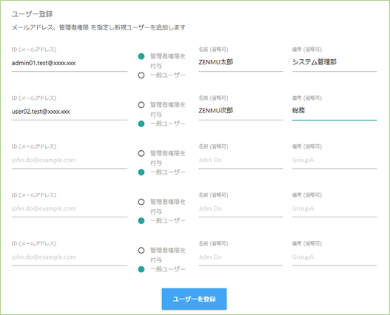Screen dimensions: 390x315
Task: Click the ユーザーを登録 button
Action: click(x=194, y=299)
